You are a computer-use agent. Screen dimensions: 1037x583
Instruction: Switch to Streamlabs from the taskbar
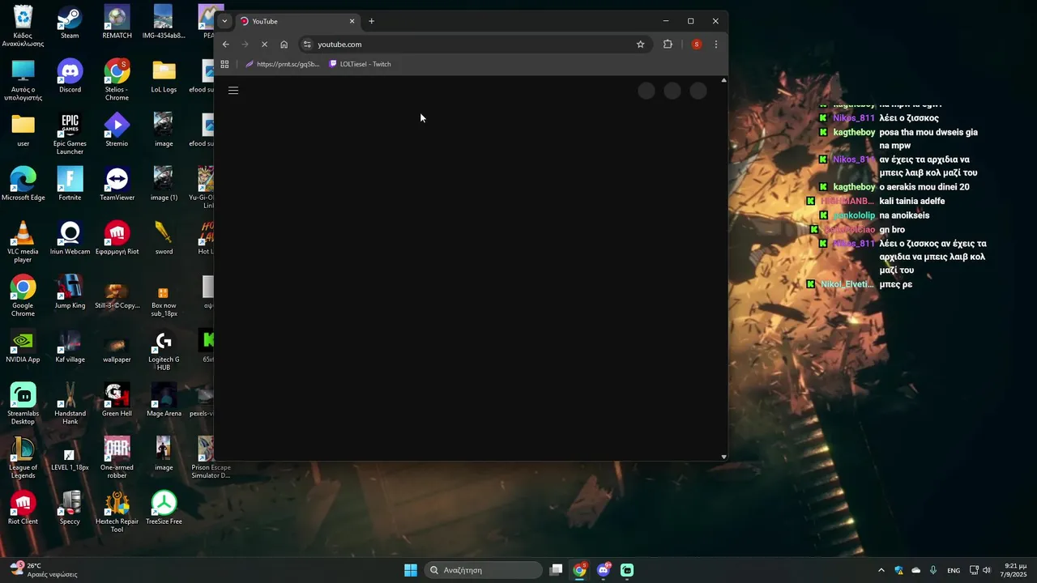627,570
